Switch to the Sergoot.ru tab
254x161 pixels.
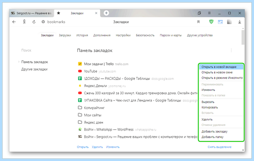pos(32,13)
